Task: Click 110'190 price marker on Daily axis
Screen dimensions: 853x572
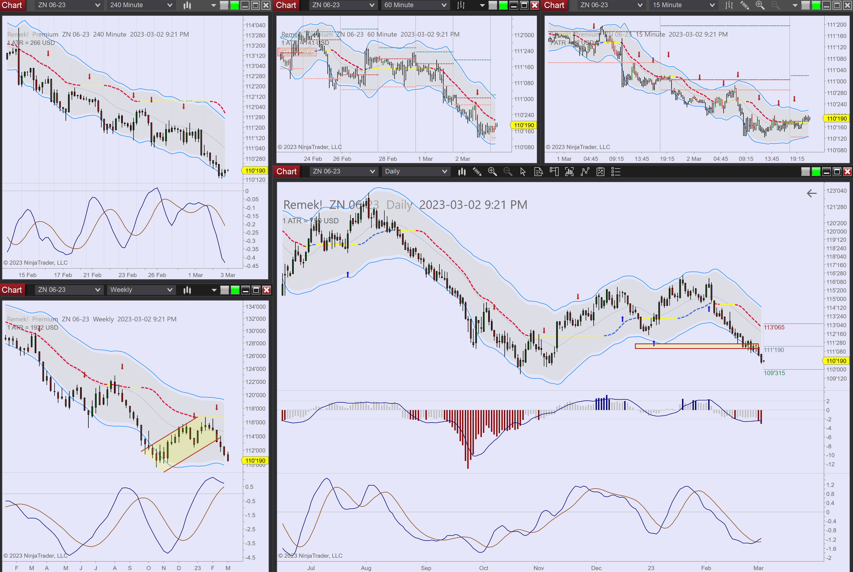Action: (x=836, y=361)
